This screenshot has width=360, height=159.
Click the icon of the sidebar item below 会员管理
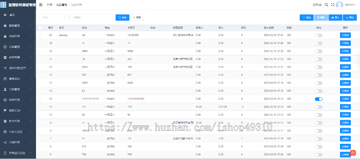tap(5, 100)
